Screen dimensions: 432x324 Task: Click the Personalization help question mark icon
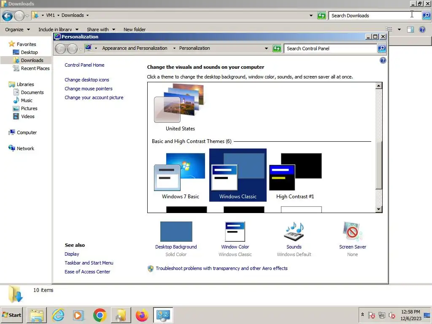(383, 60)
